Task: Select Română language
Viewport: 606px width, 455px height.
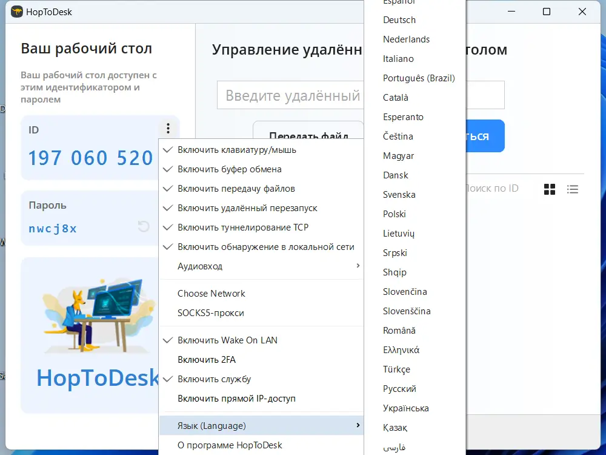Action: [415, 331]
